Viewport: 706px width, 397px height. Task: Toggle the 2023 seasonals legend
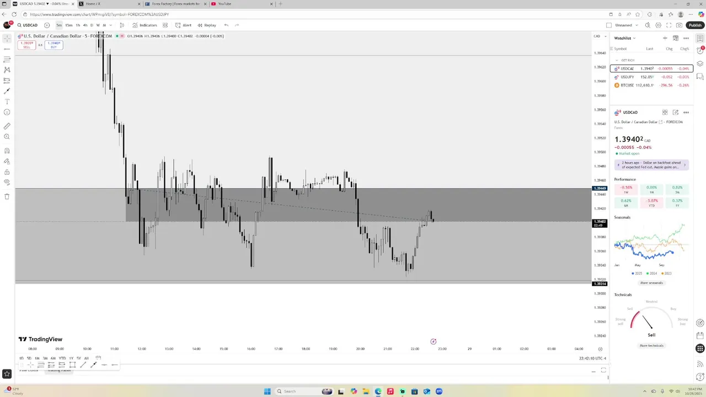coord(666,273)
